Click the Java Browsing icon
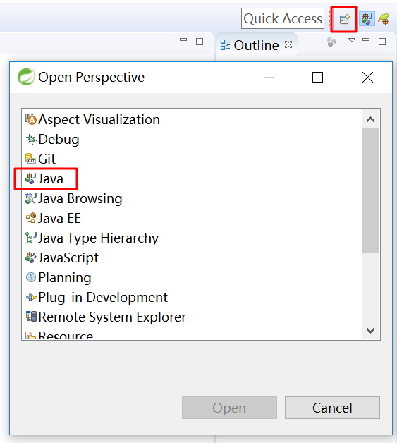Image resolution: width=397 pixels, height=443 pixels. tap(31, 198)
